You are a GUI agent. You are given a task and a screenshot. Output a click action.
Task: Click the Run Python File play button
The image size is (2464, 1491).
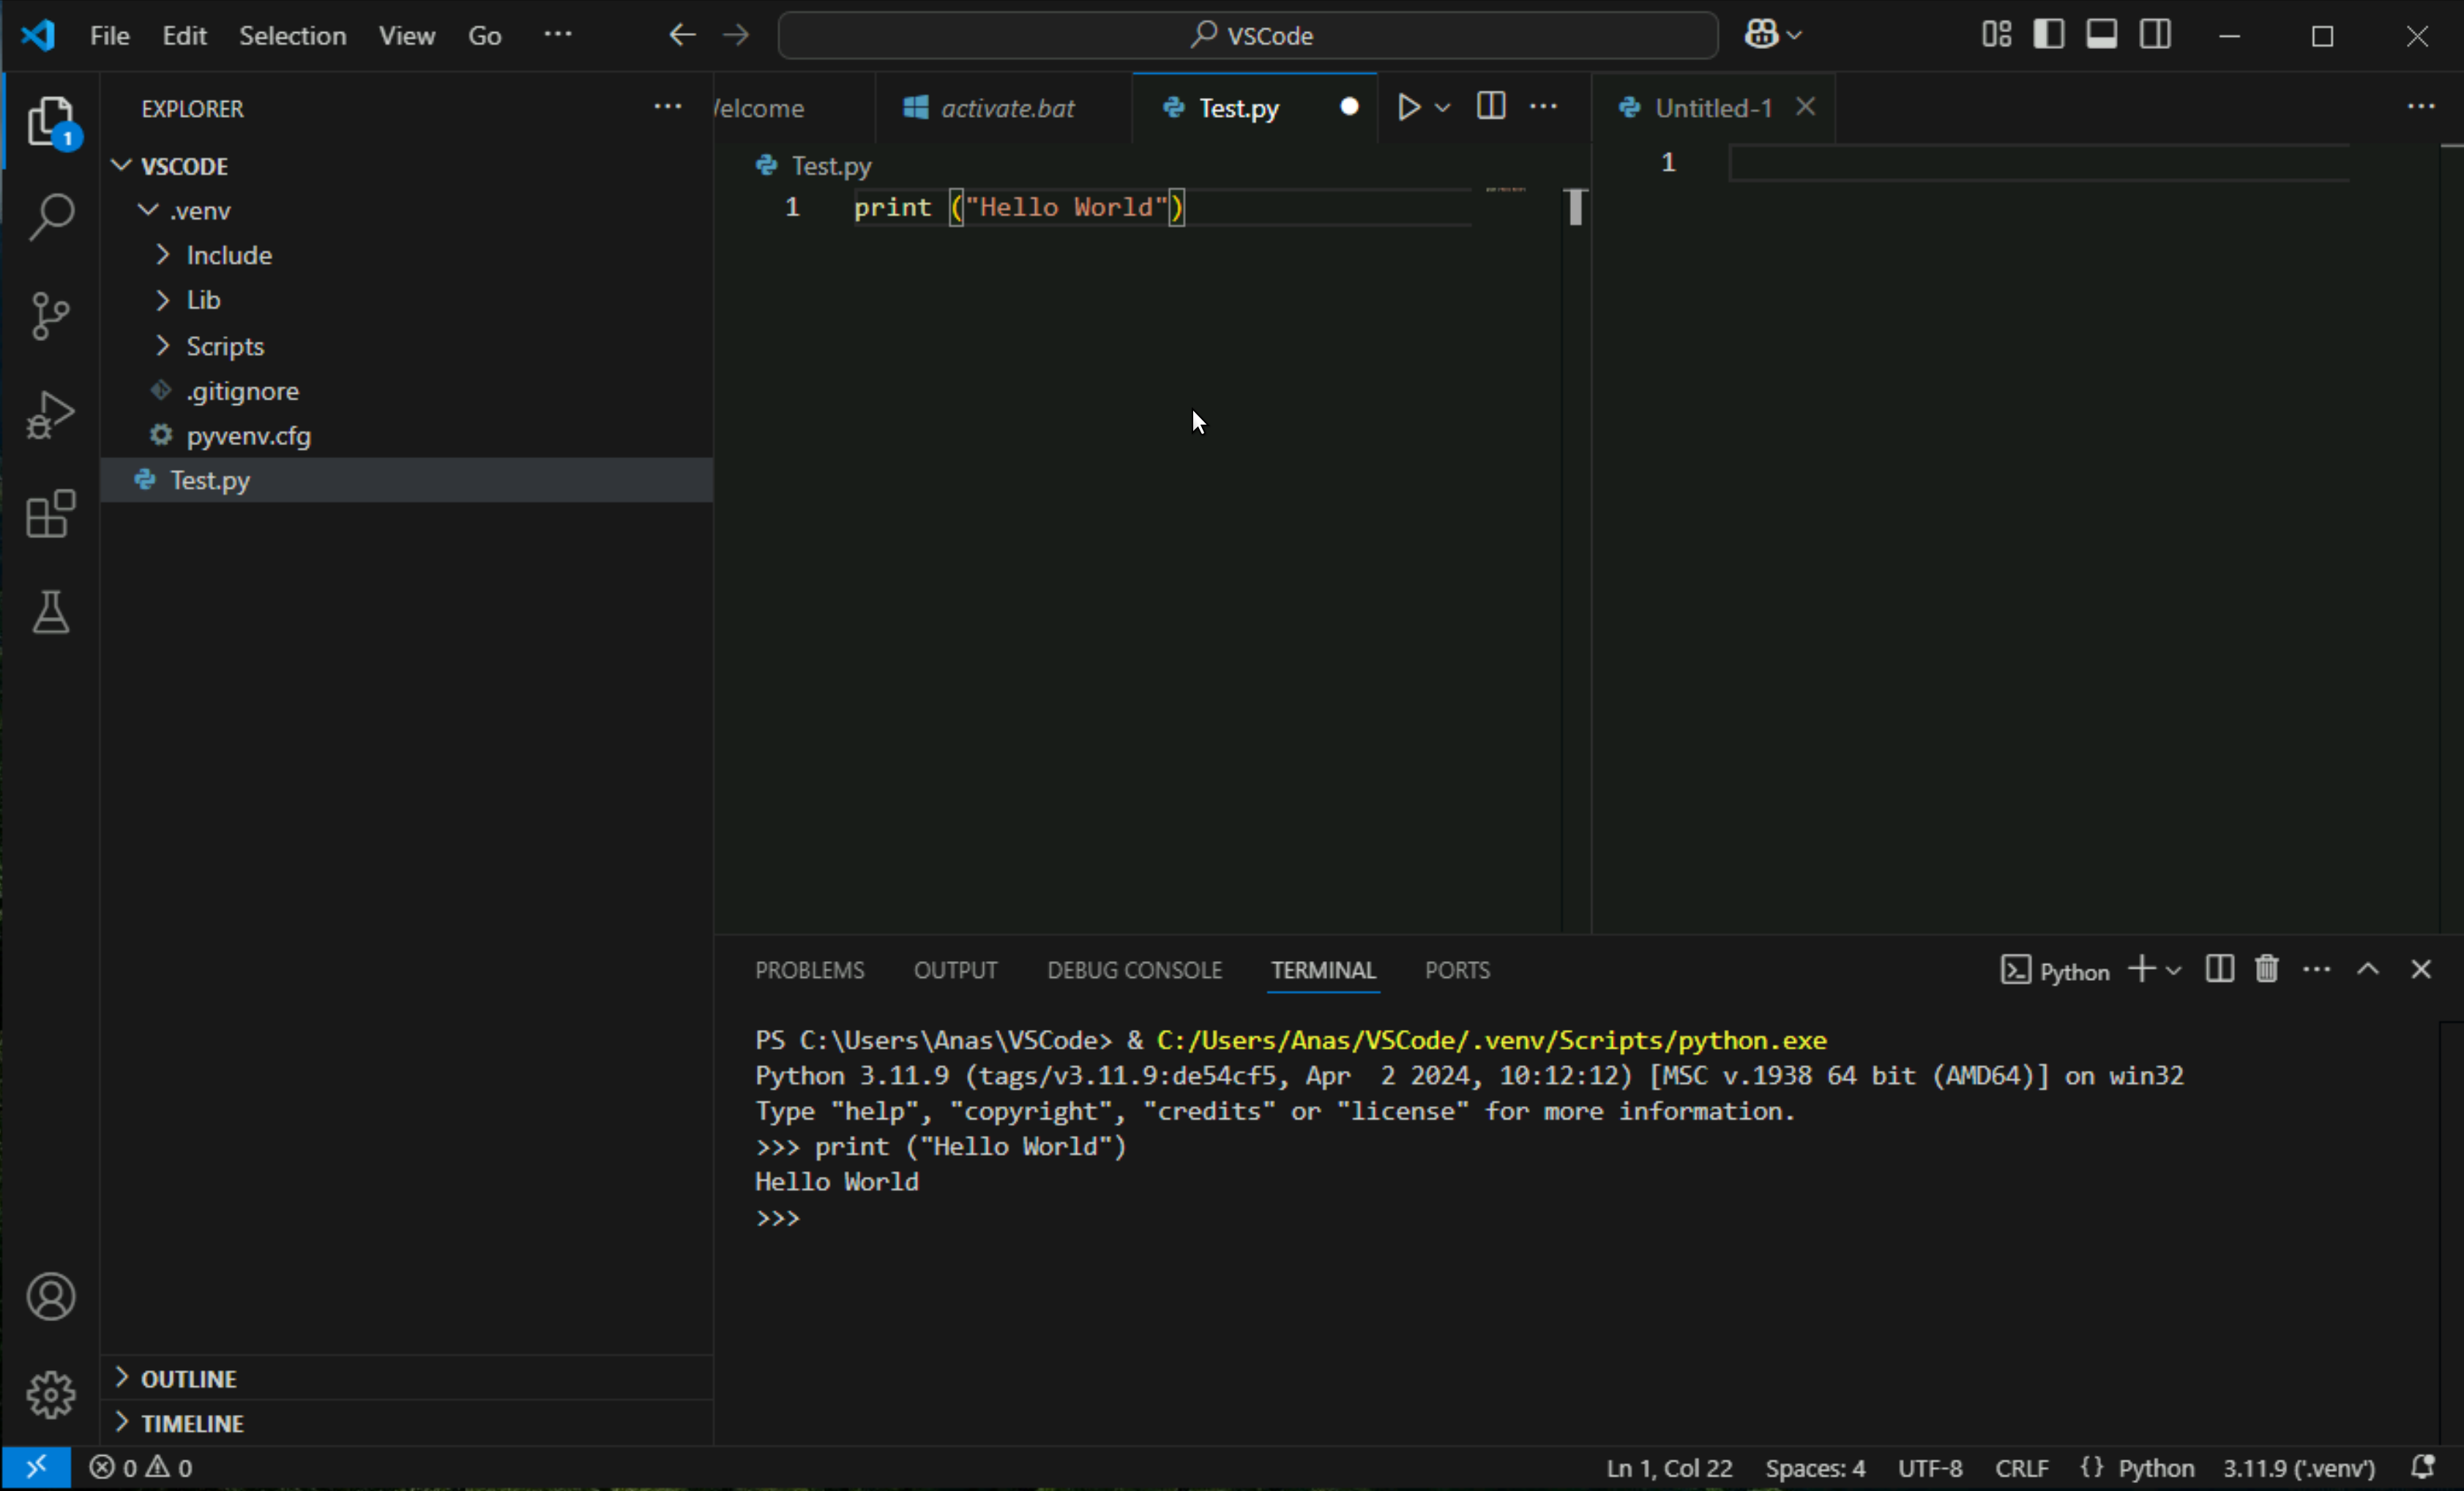point(1408,107)
